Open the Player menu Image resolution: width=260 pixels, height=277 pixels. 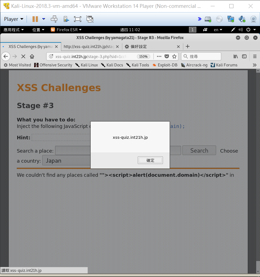[x=14, y=19]
